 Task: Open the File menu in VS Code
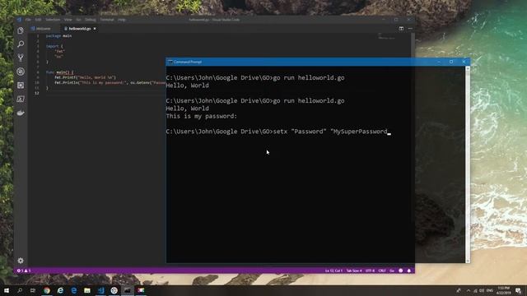coord(28,20)
